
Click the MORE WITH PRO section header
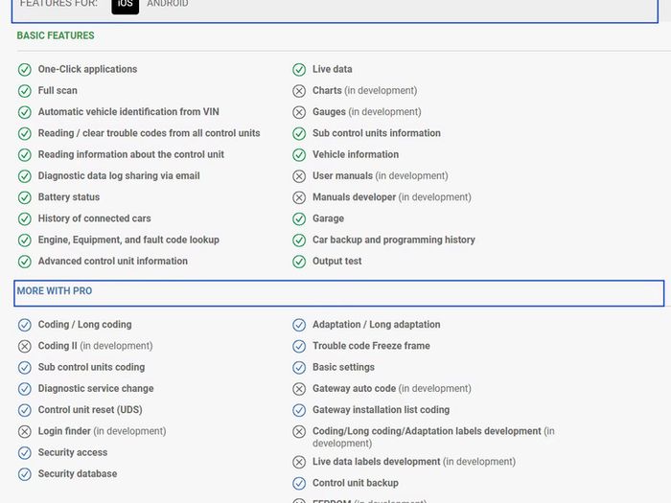click(339, 293)
